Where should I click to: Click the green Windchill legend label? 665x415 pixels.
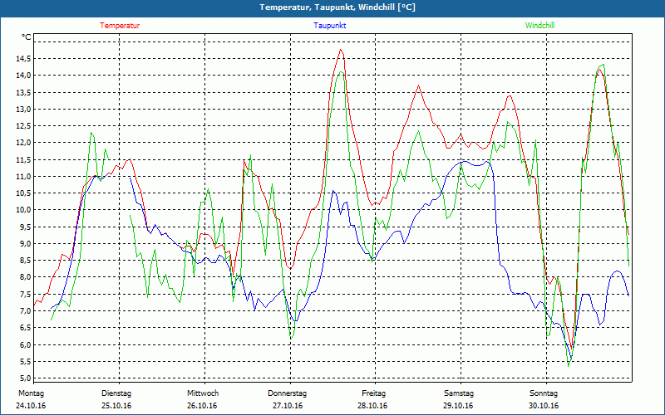(x=539, y=26)
